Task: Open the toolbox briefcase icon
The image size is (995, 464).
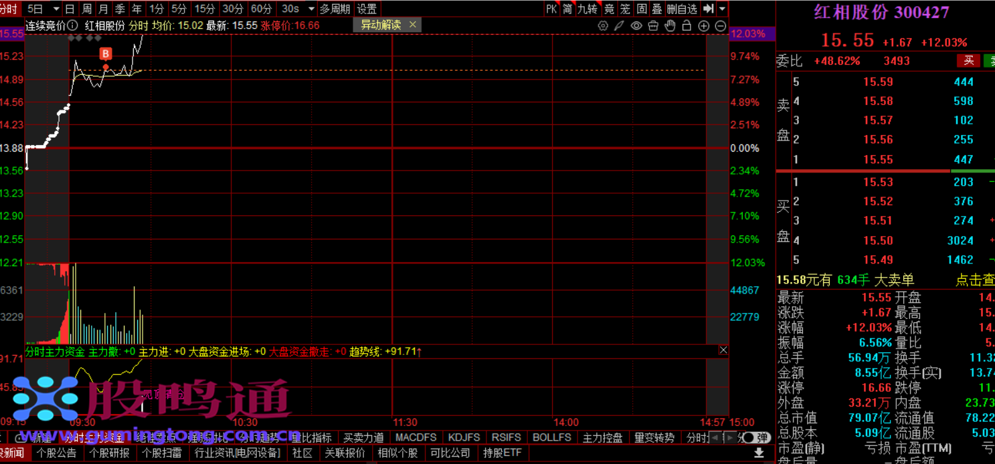Action: [x=653, y=25]
